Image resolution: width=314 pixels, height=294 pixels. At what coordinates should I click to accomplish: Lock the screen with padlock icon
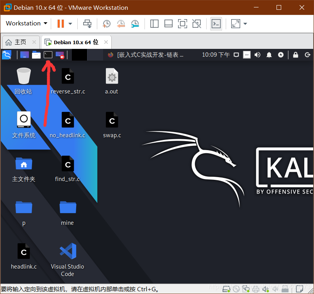click(296, 55)
